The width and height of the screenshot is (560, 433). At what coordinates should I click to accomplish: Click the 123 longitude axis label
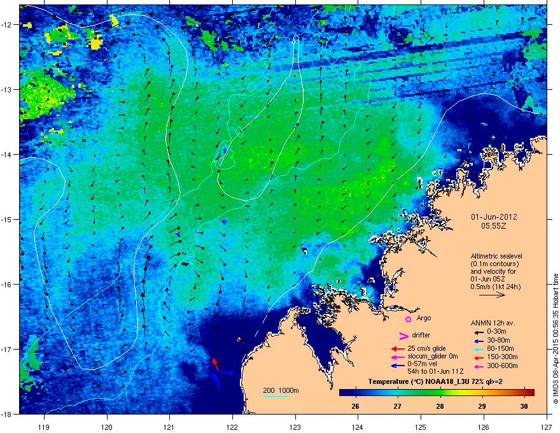295,427
